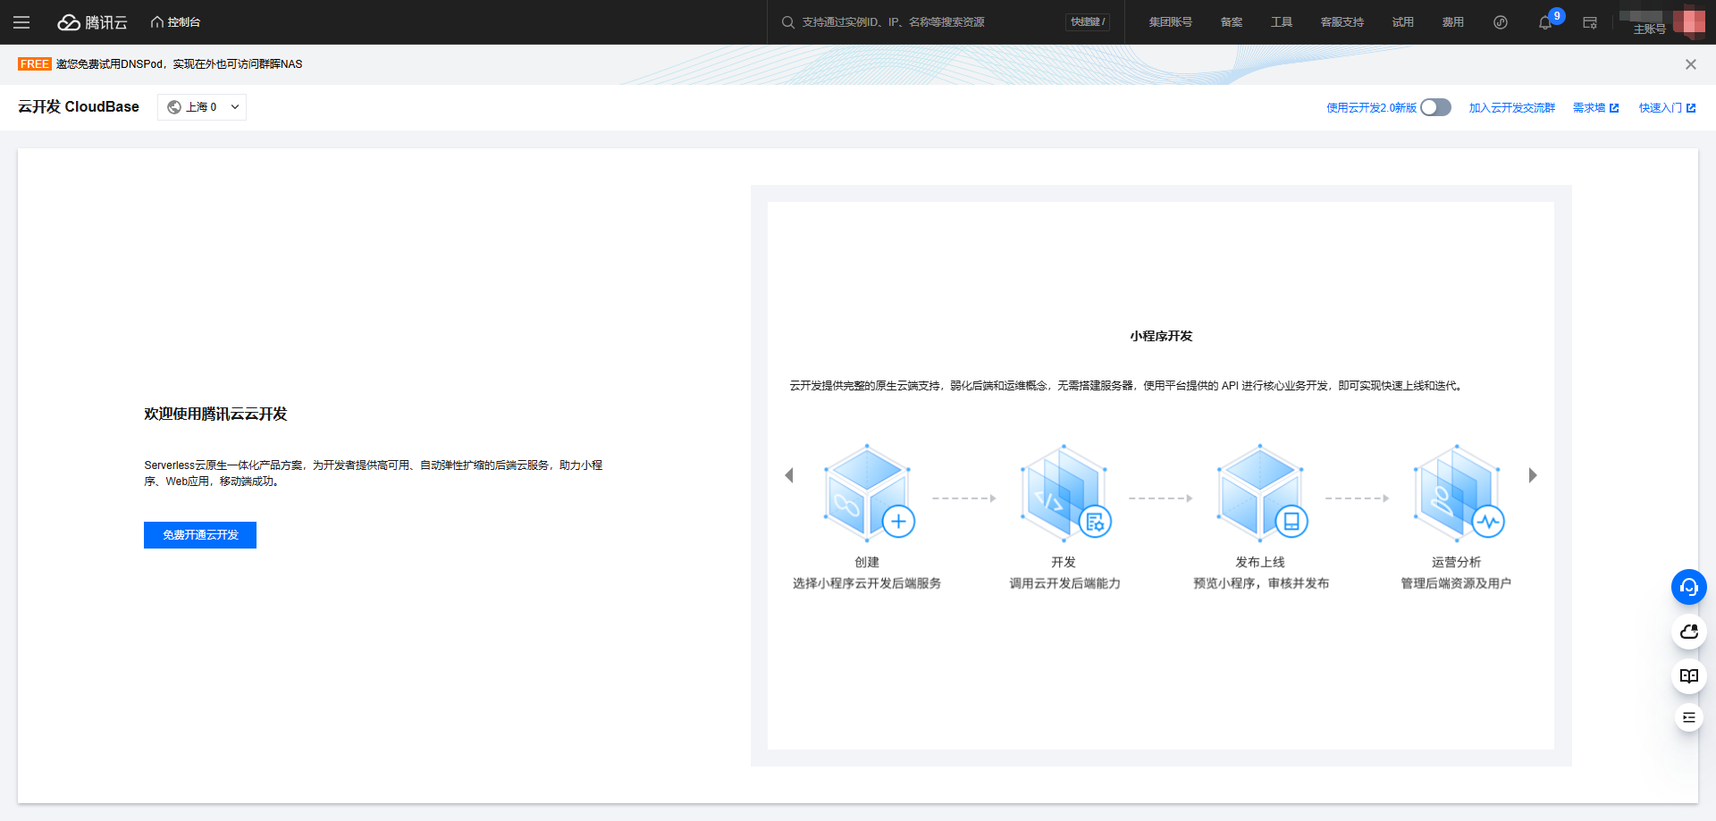Open the customer service headset floating button
This screenshot has width=1716, height=821.
(x=1689, y=587)
